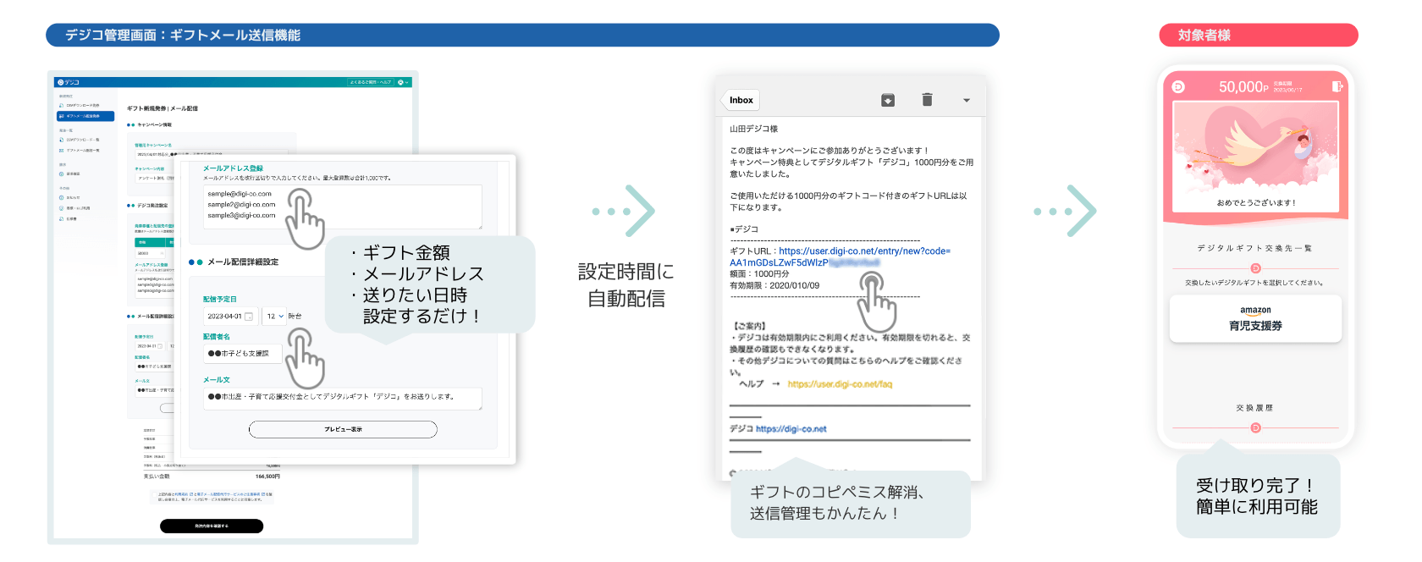Open the mail toolbar more-options arrow
Image resolution: width=1422 pixels, height=562 pixels.
pos(967,100)
